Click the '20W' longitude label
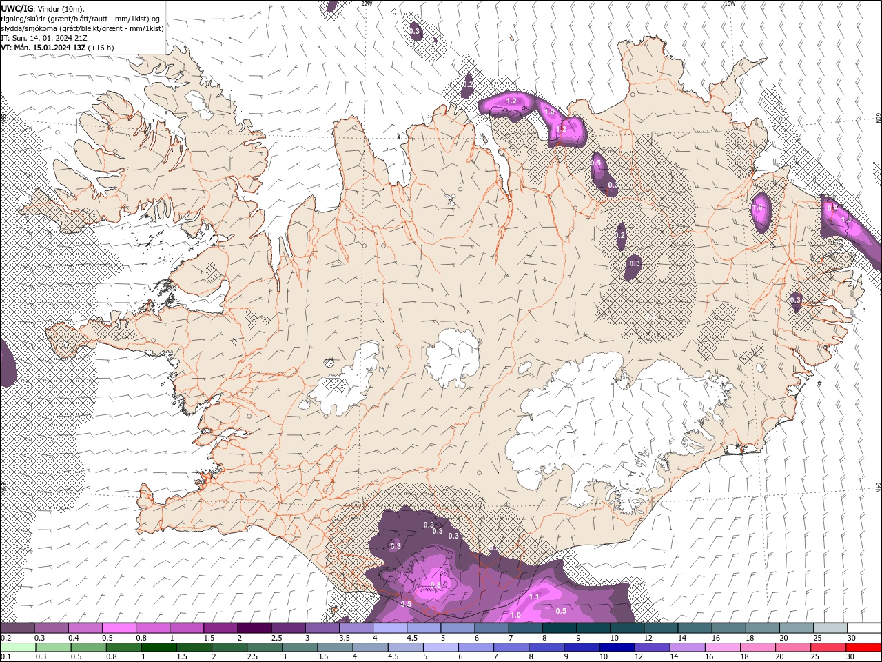 click(367, 3)
